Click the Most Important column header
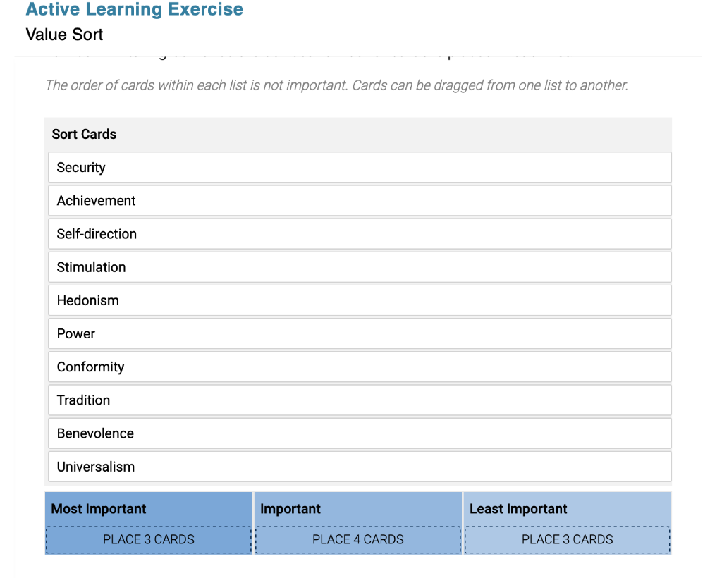Viewport: 722px width, 578px height. (97, 508)
